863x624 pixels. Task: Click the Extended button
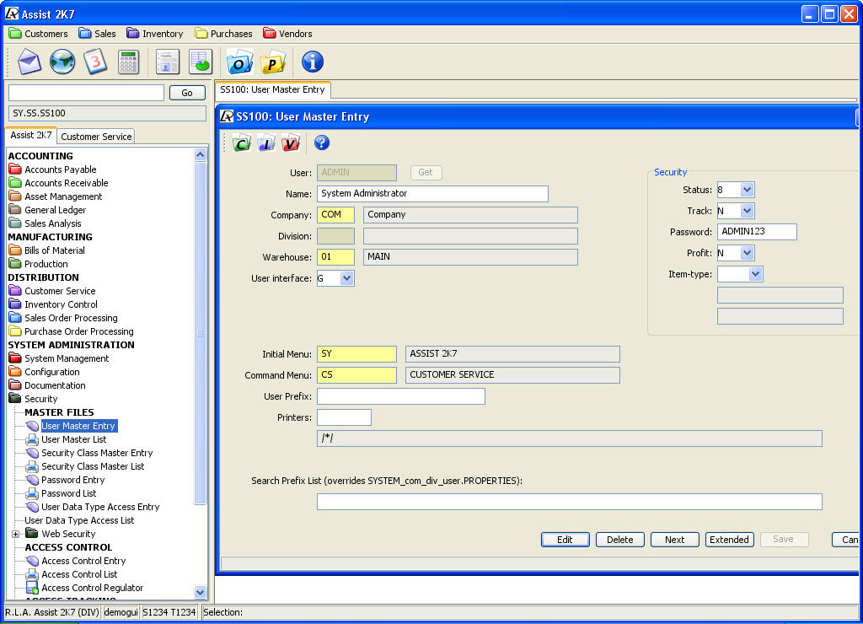click(x=729, y=540)
